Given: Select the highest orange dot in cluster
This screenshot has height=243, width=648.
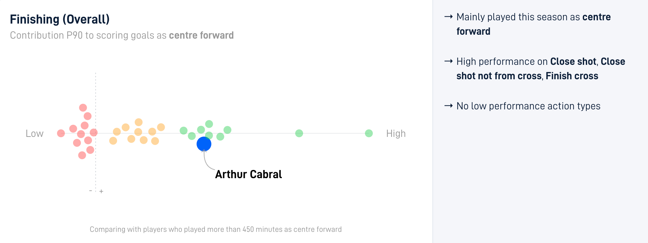Looking at the screenshot, I should click(139, 122).
